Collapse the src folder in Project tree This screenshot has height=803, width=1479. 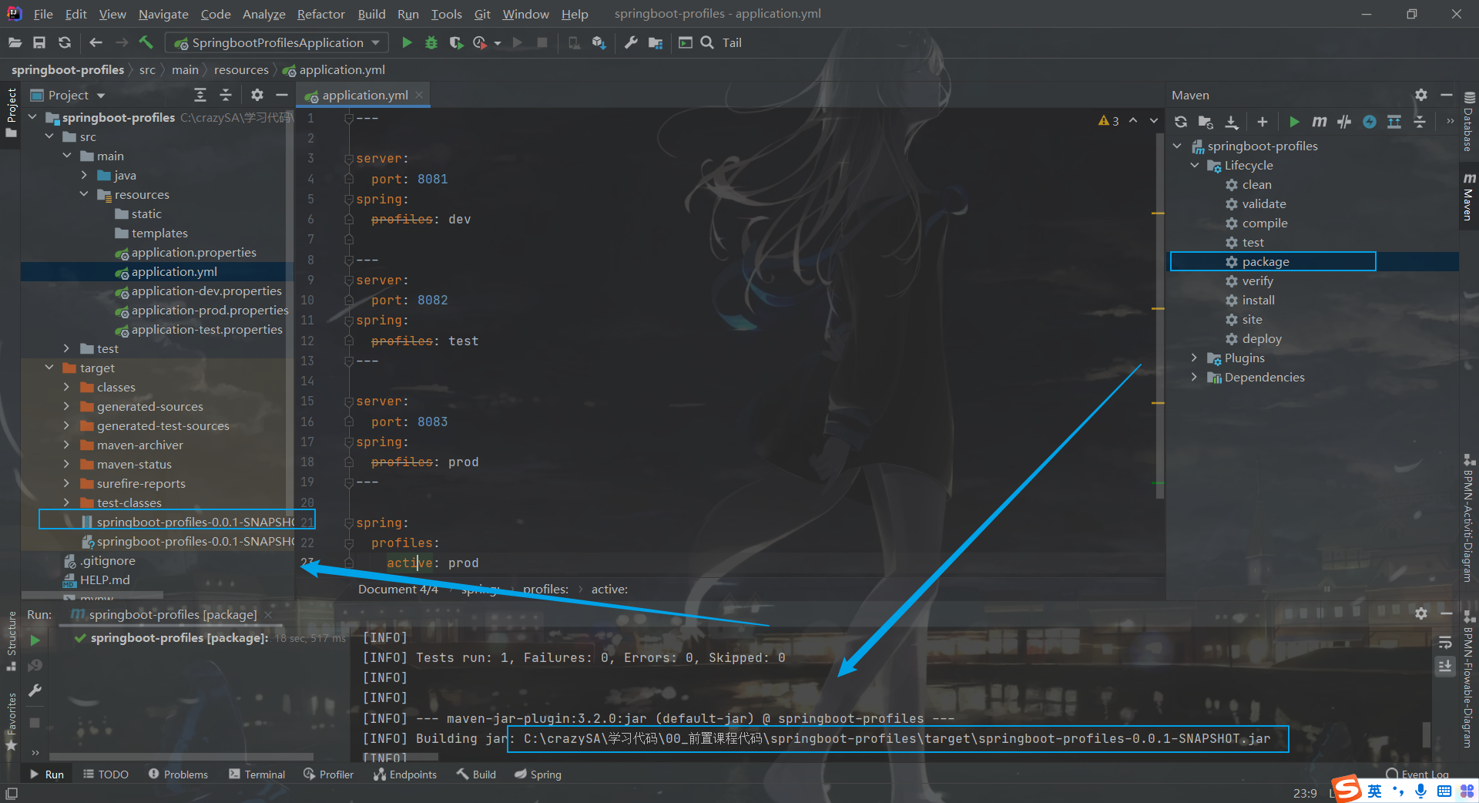tap(49, 136)
